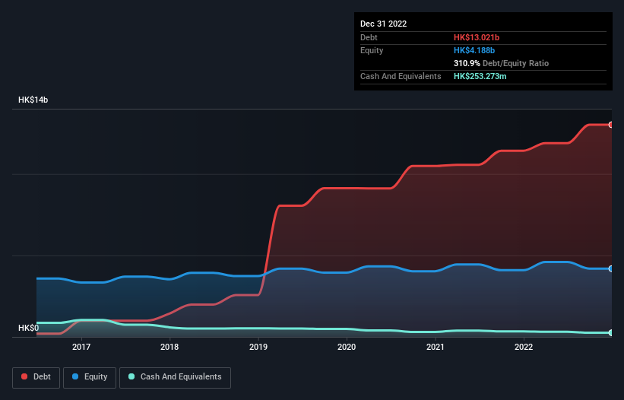Click the Equity row label in tooltip
This screenshot has height=400, width=624.
[372, 50]
